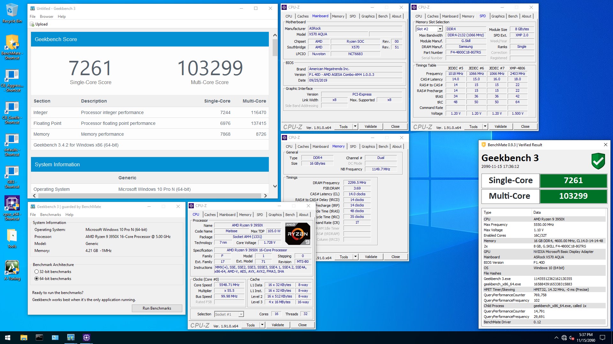This screenshot has width=613, height=344.
Task: Click the BenchMate window title shield icon
Action: [484, 145]
